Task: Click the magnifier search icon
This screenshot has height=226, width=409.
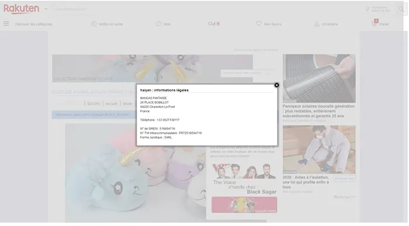Action: [401, 9]
